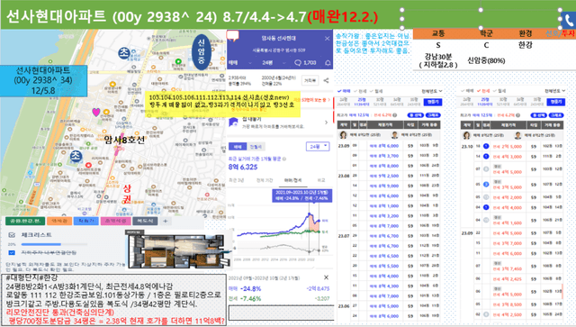Switch to the 전체 기간 chart tab
The width and height of the screenshot is (576, 327).
pyautogui.click(x=265, y=180)
